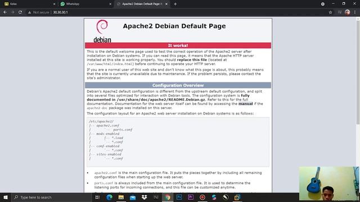Open the Chrome profile avatar
360x202 pixels.
pos(348,12)
